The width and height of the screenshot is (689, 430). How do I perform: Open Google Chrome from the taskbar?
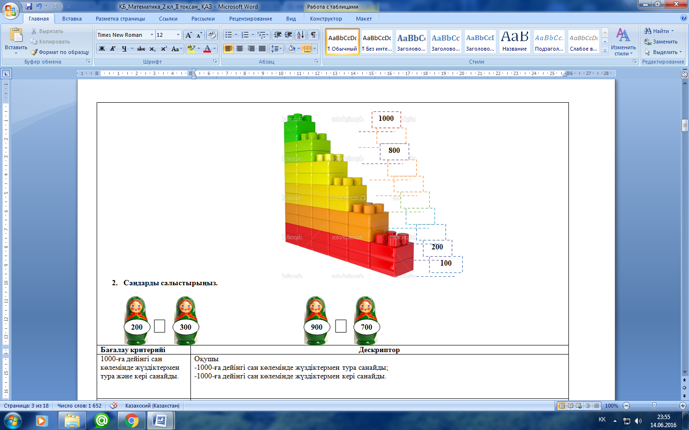coord(131,421)
